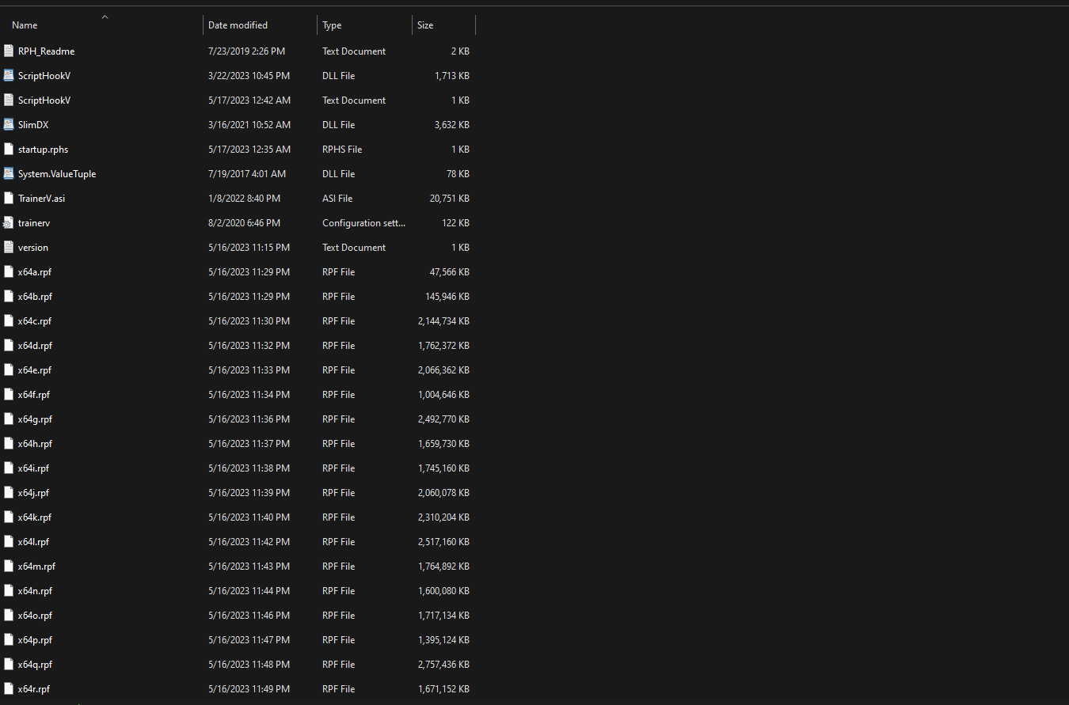This screenshot has width=1069, height=705.
Task: Click the SlimDX DLL file icon
Action: coord(9,125)
